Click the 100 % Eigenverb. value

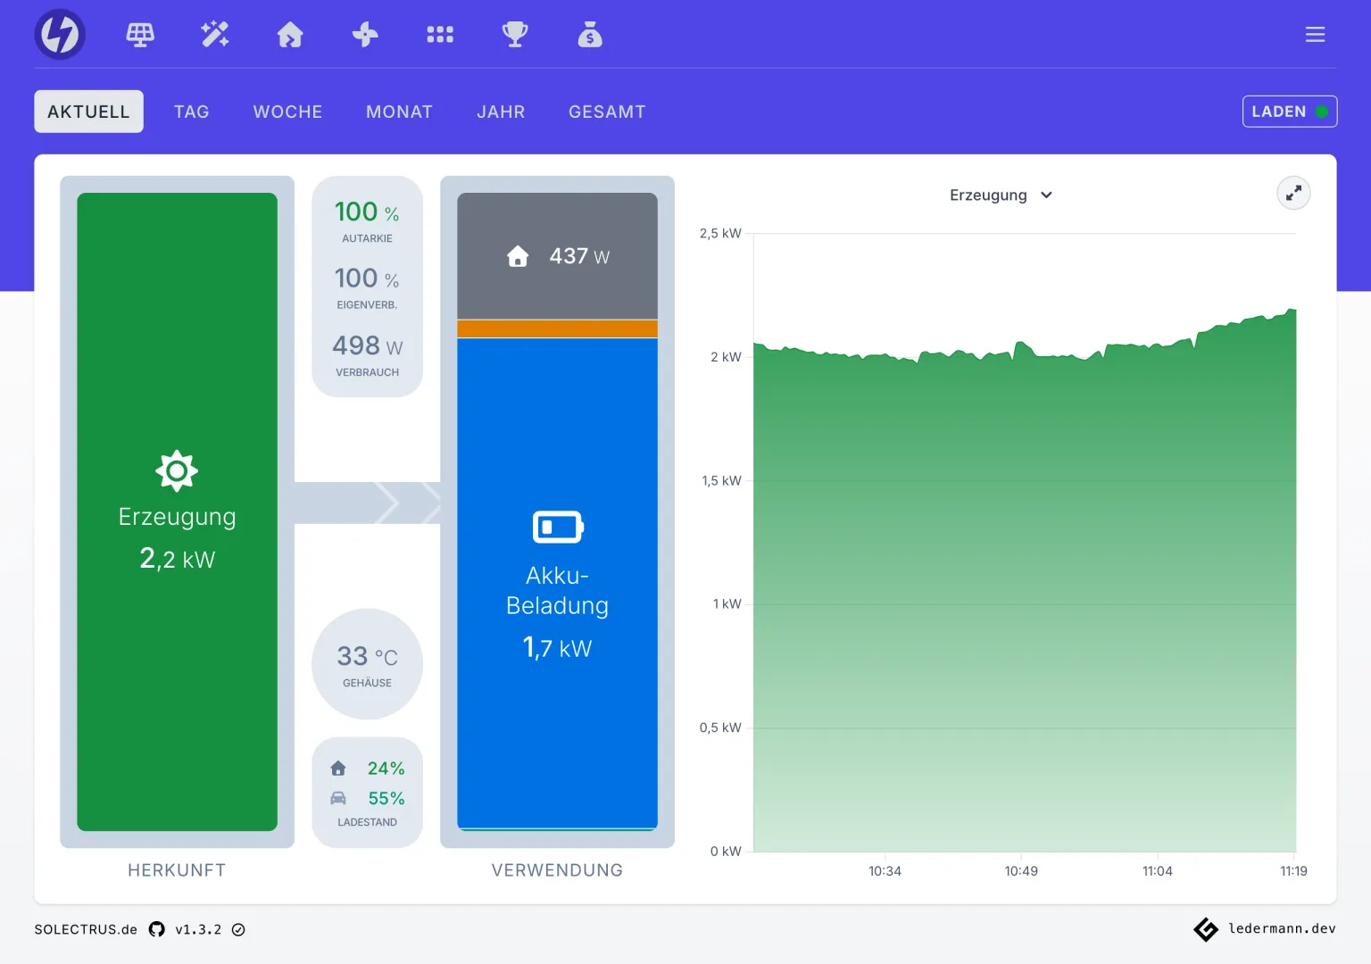coord(367,278)
